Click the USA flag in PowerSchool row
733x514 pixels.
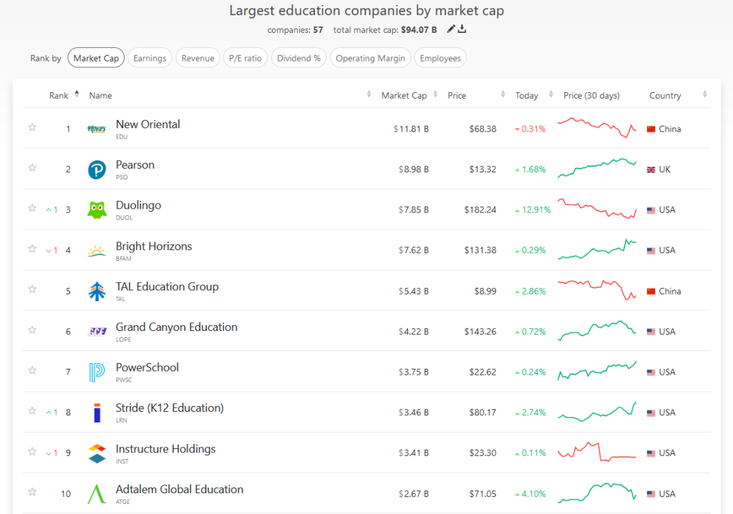pyautogui.click(x=651, y=372)
